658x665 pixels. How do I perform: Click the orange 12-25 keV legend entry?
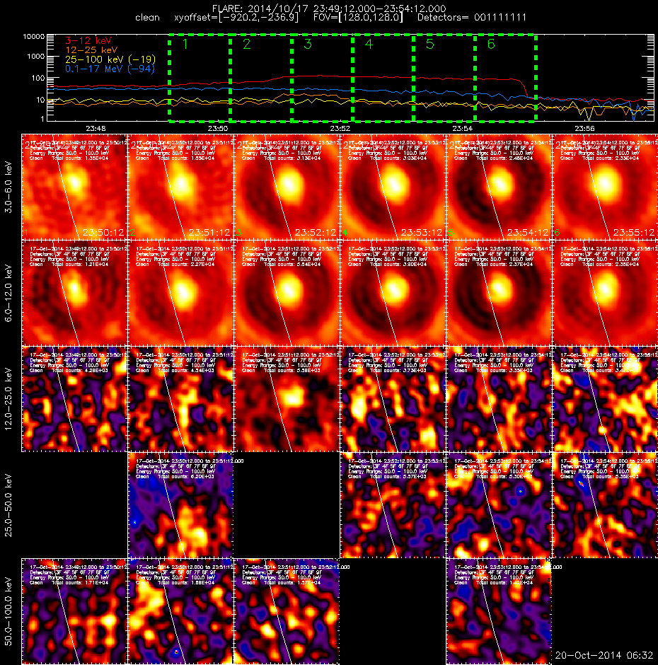point(91,50)
